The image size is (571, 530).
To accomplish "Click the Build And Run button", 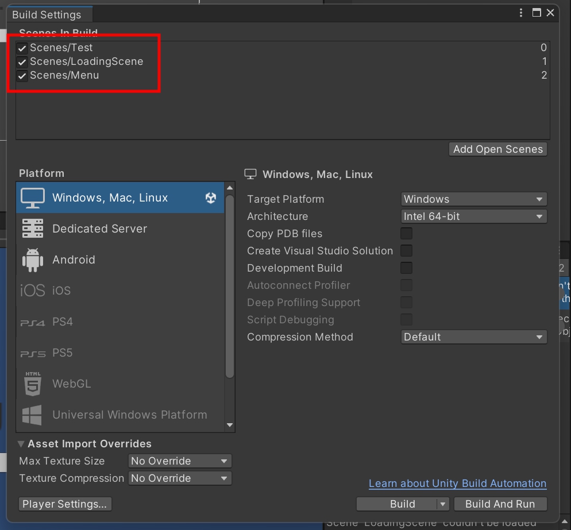I will pyautogui.click(x=500, y=504).
